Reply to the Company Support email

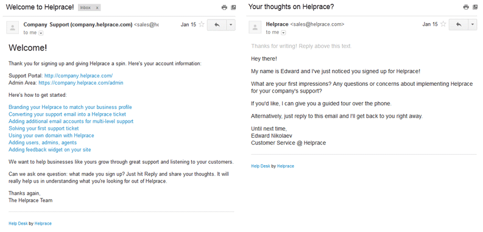pyautogui.click(x=217, y=24)
